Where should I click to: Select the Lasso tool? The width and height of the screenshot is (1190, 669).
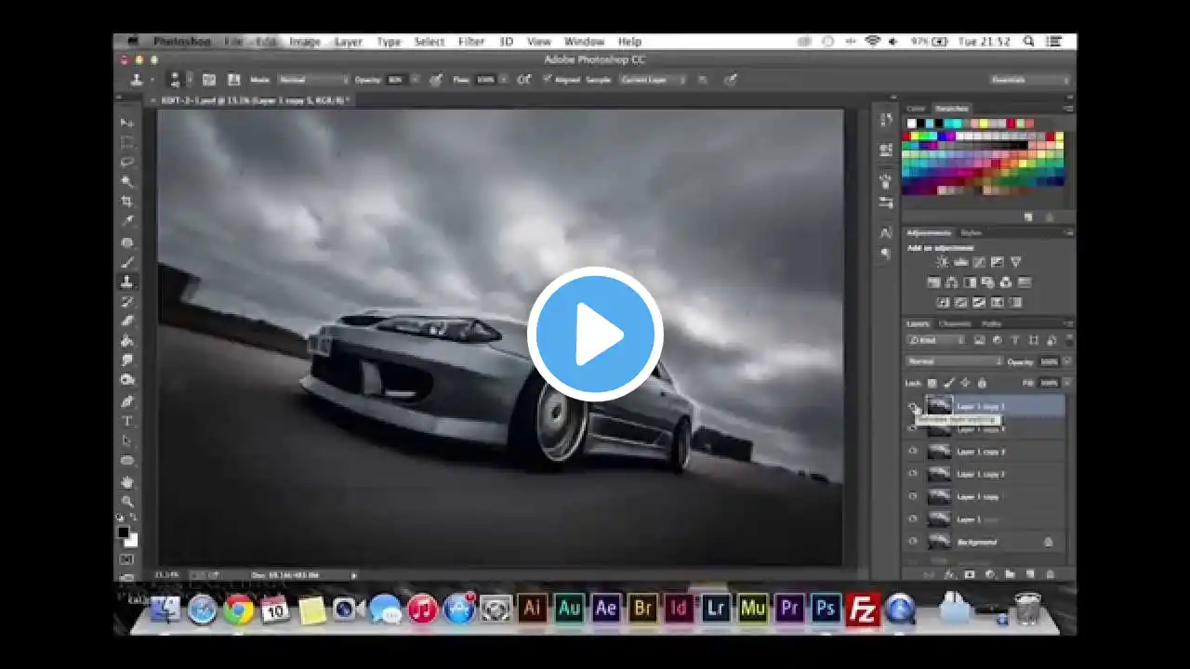coord(127,162)
